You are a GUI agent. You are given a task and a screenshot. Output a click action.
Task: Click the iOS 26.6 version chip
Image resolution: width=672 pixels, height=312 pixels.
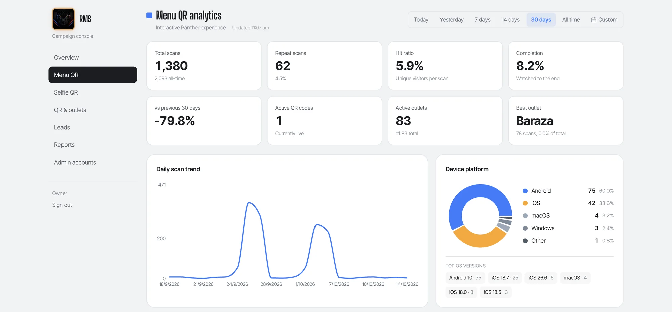[541, 278]
